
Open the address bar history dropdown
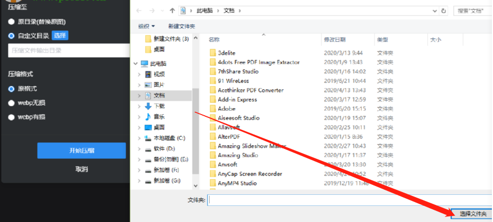click(435, 11)
